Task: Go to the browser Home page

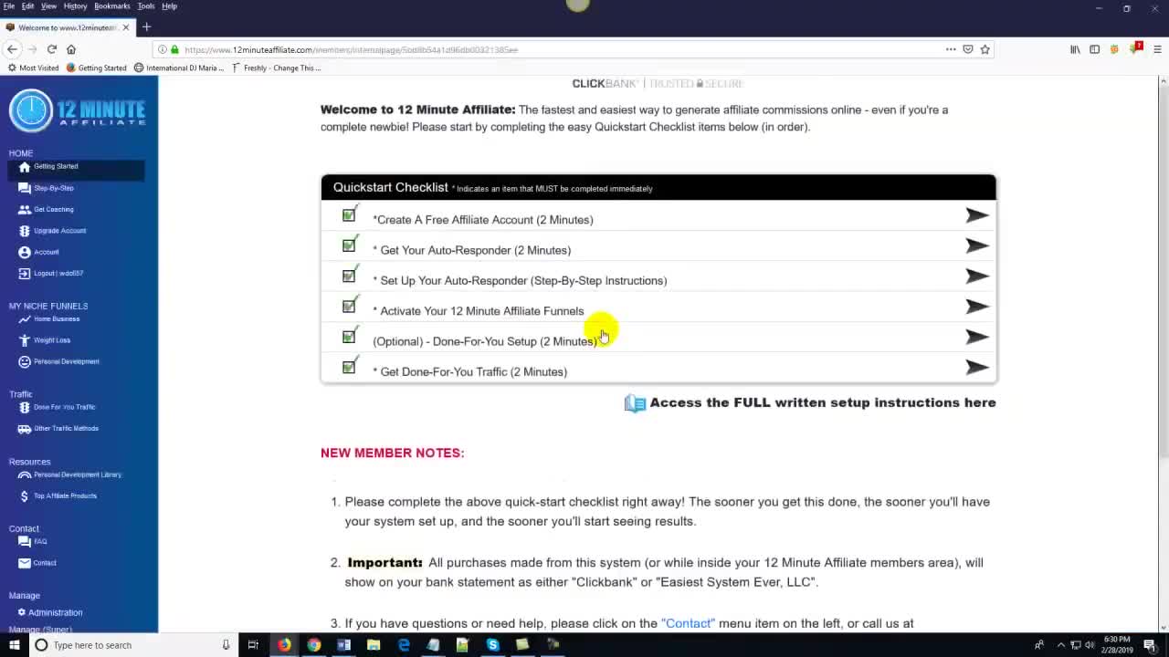Action: [71, 49]
